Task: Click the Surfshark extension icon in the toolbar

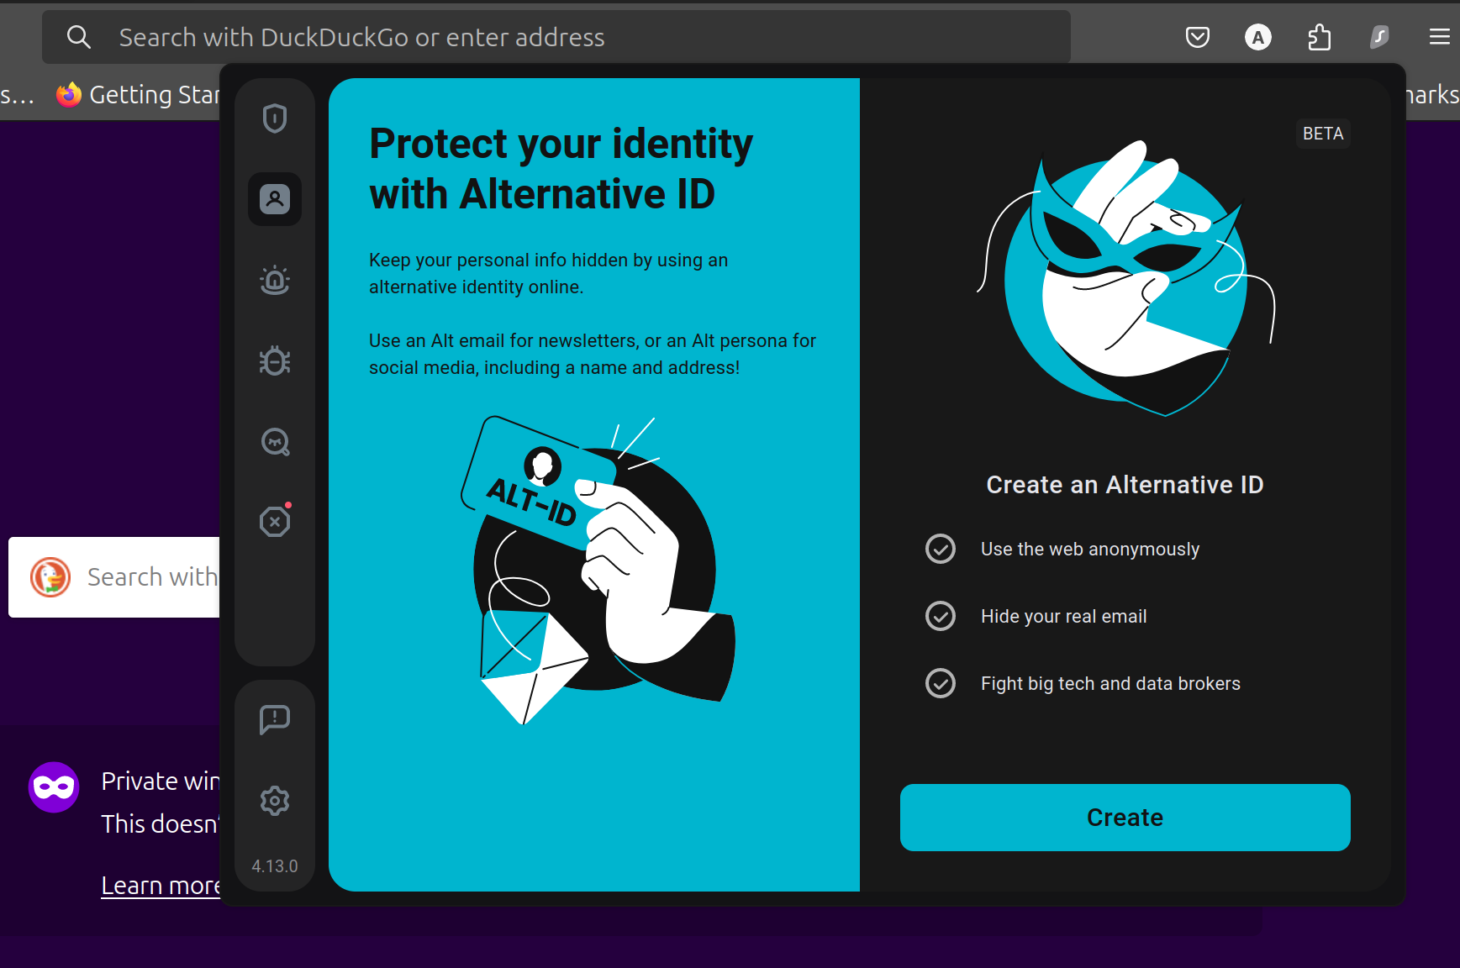Action: [x=1379, y=36]
